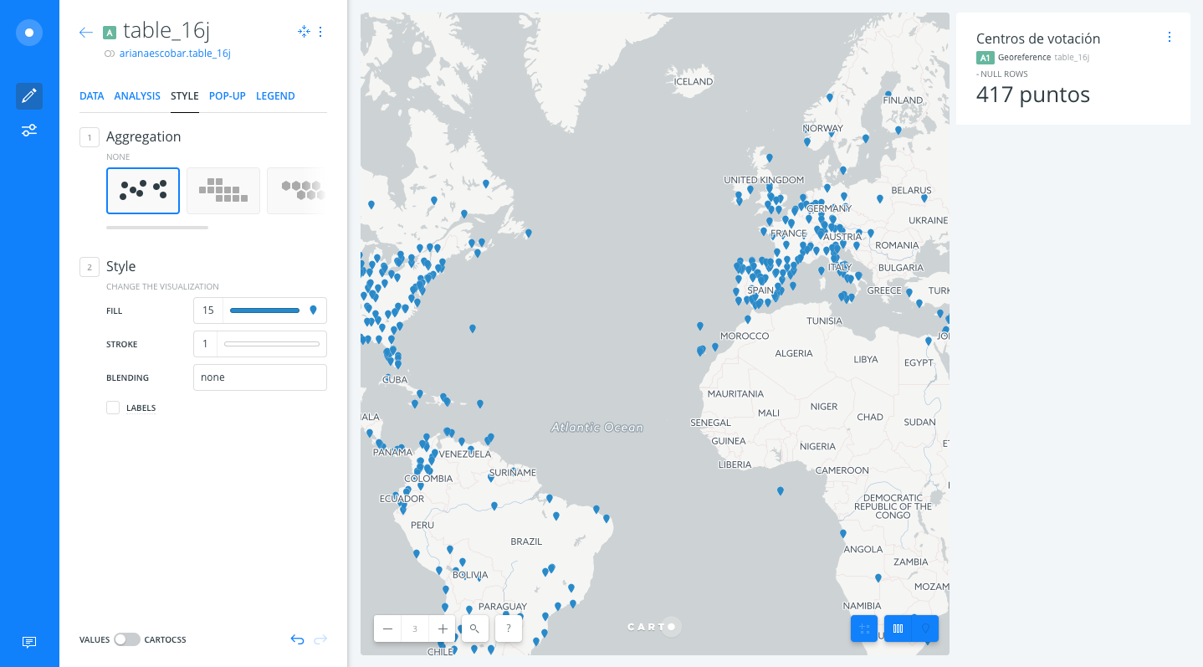Click the map zoom level 3 indicator
1203x667 pixels.
point(415,629)
